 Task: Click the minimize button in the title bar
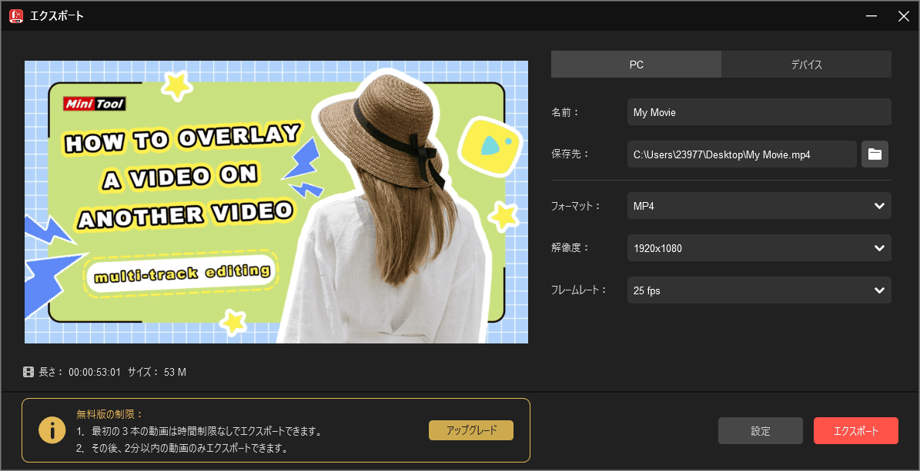click(x=871, y=15)
